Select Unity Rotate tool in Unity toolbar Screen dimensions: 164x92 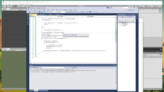(9, 6)
